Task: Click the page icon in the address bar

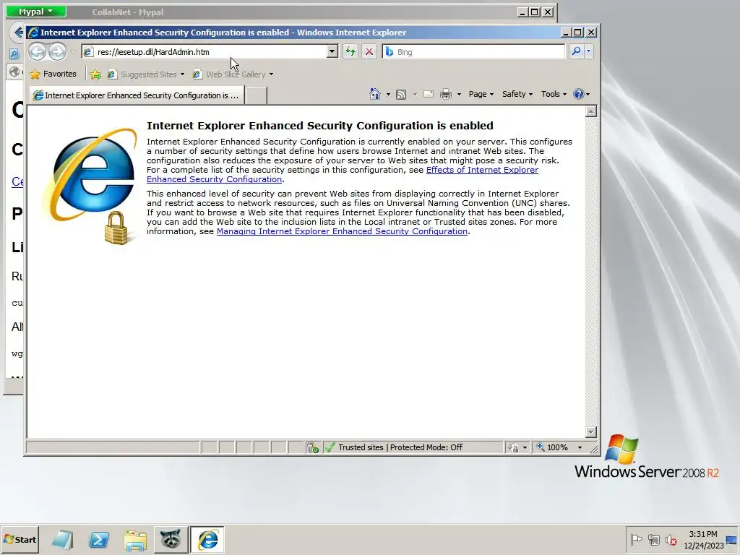Action: (x=88, y=52)
